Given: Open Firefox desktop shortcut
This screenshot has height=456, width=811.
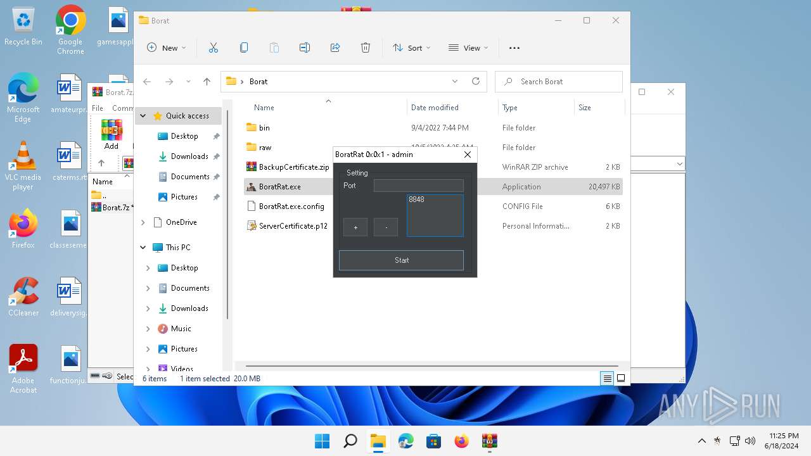Looking at the screenshot, I should (x=23, y=229).
